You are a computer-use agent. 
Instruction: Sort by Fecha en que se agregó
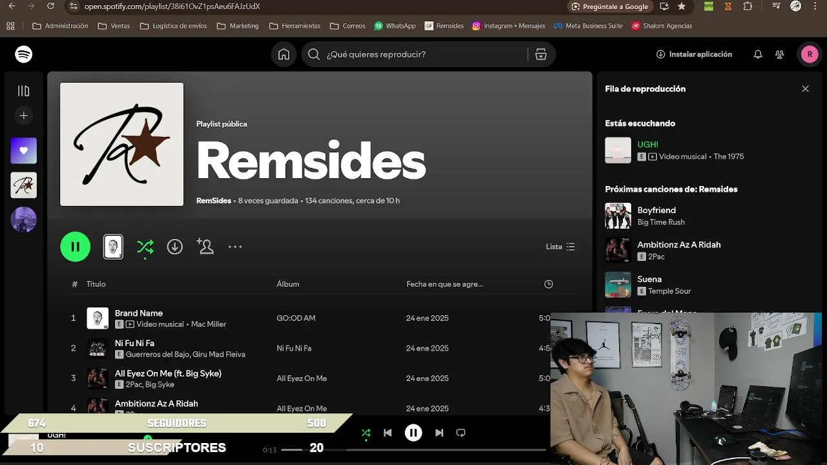[x=445, y=284]
